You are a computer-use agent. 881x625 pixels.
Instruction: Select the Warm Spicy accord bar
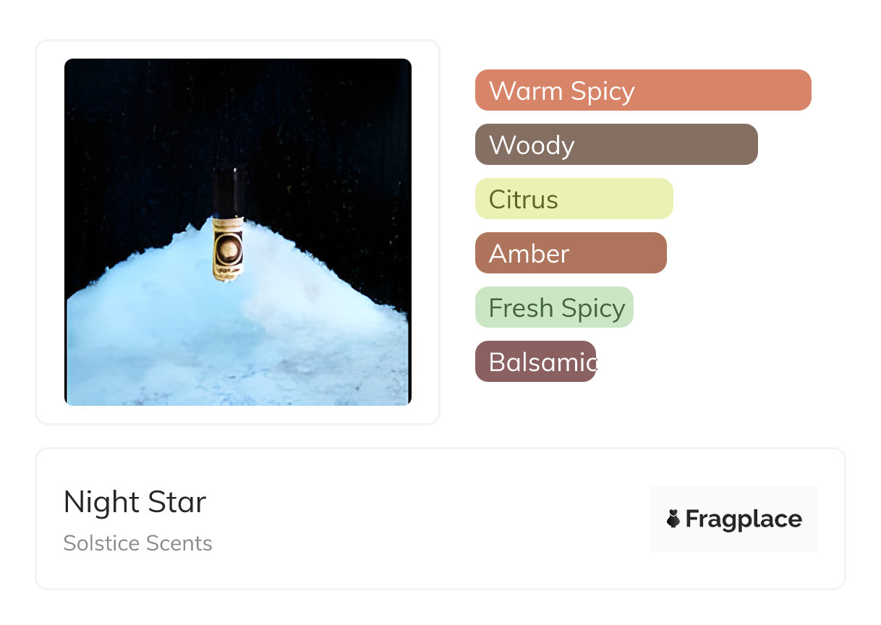[643, 90]
